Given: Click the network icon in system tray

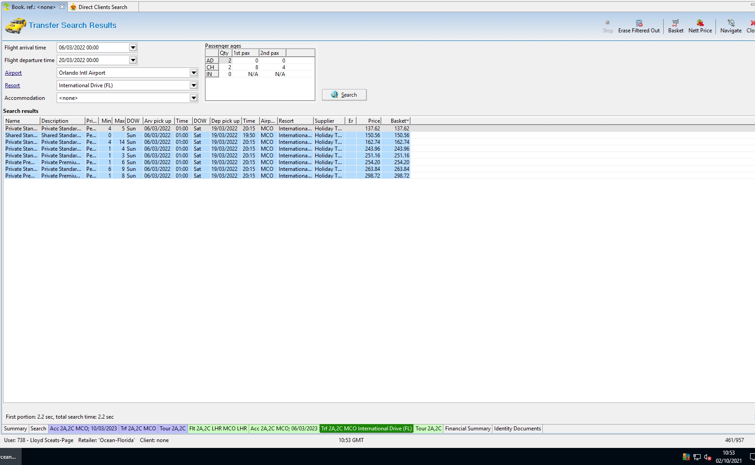Looking at the screenshot, I should click(x=697, y=457).
